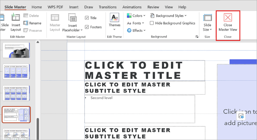Open the WPS PDF tab
This screenshot has height=140, width=257.
click(55, 7)
